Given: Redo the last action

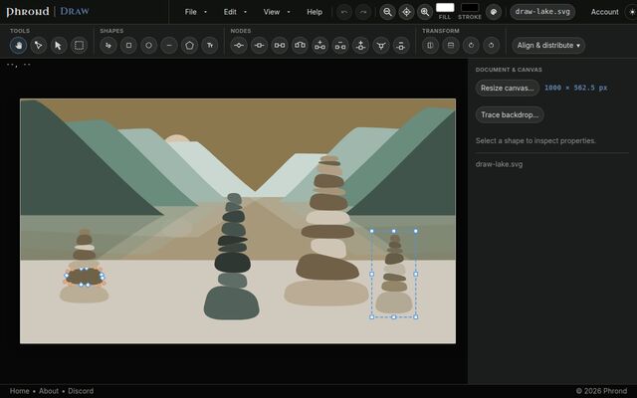Looking at the screenshot, I should [x=363, y=12].
